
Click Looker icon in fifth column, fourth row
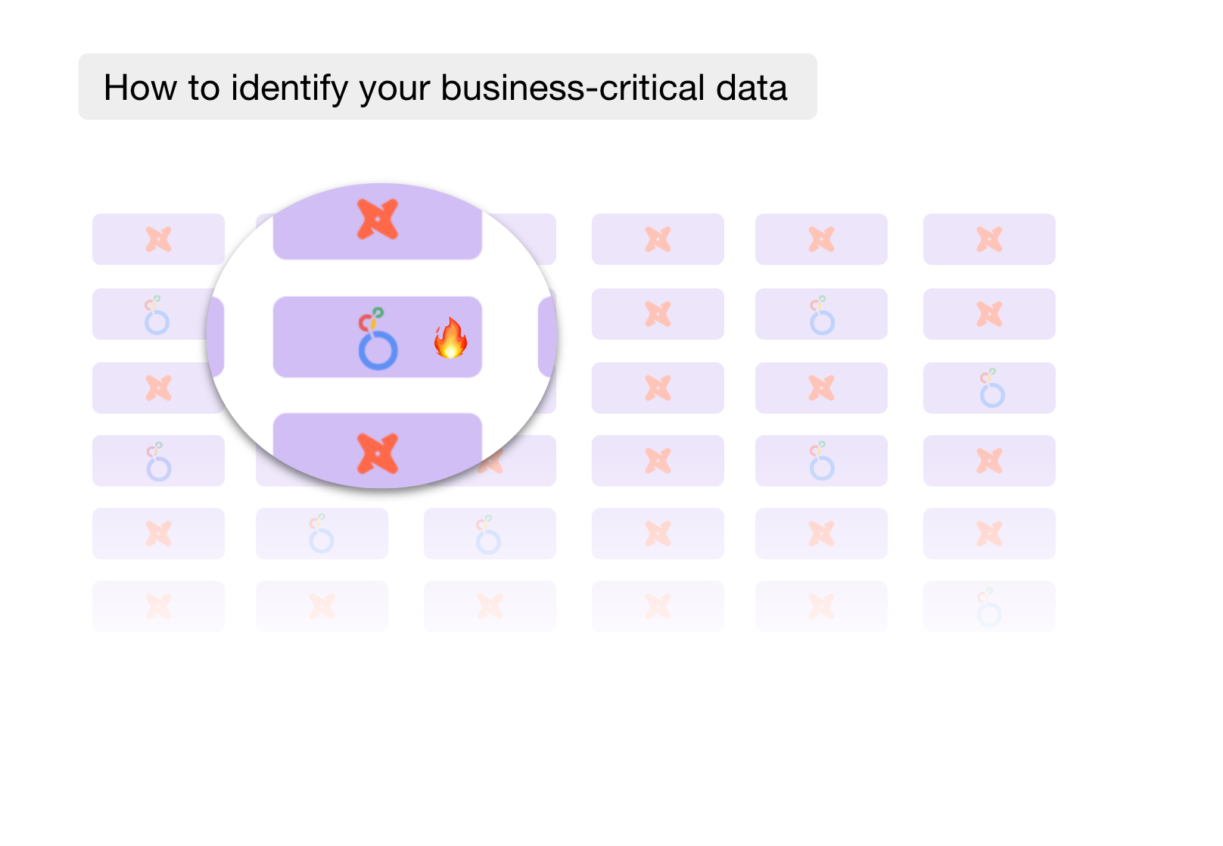821,461
